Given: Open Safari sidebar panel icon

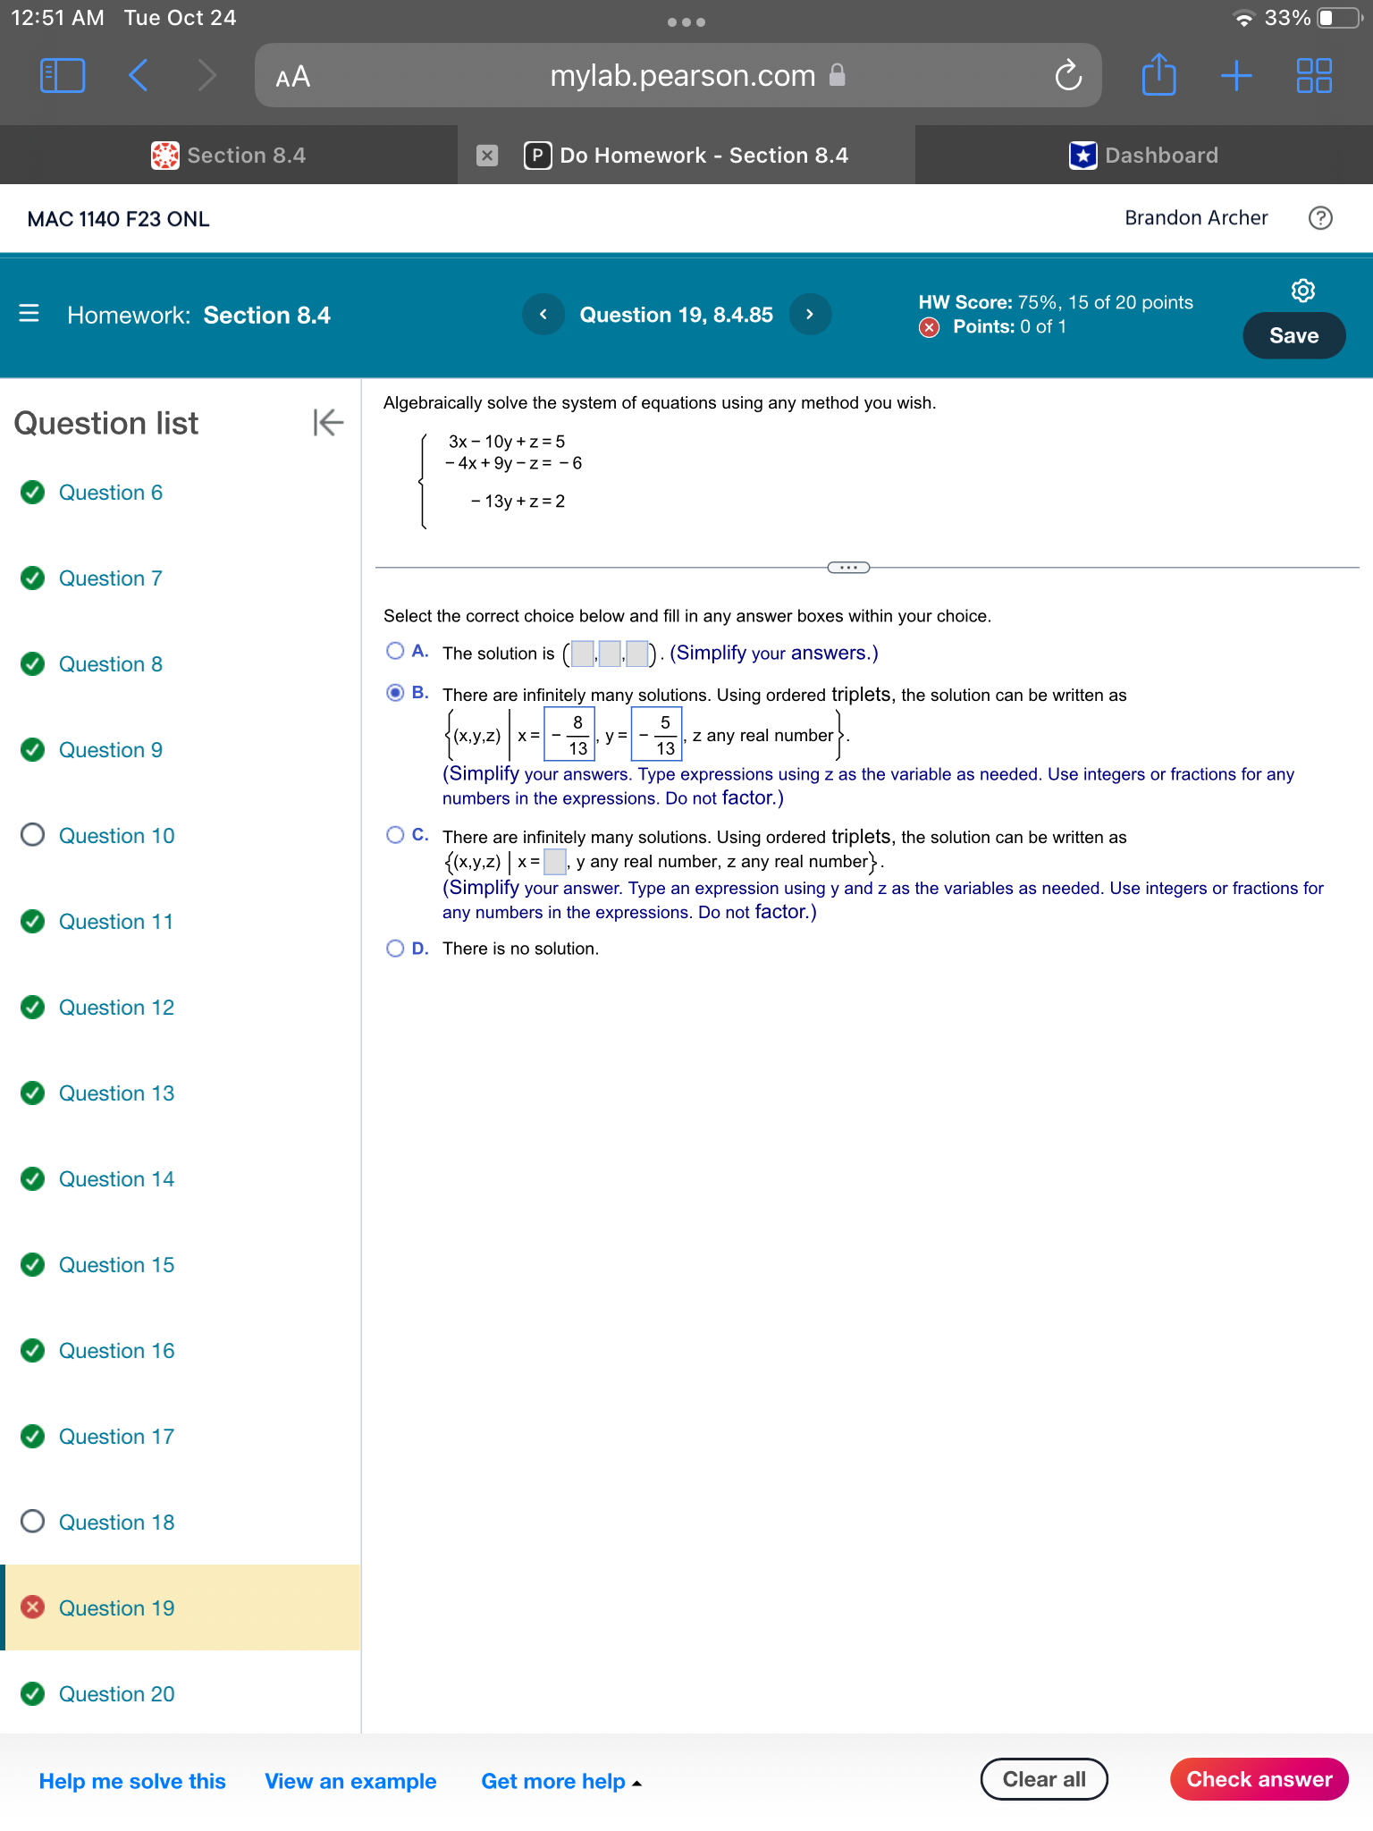Looking at the screenshot, I should [63, 76].
